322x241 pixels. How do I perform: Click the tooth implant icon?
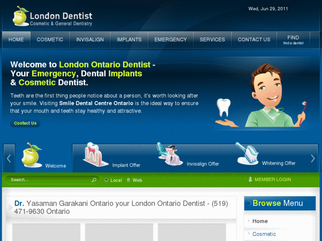pyautogui.click(x=95, y=154)
